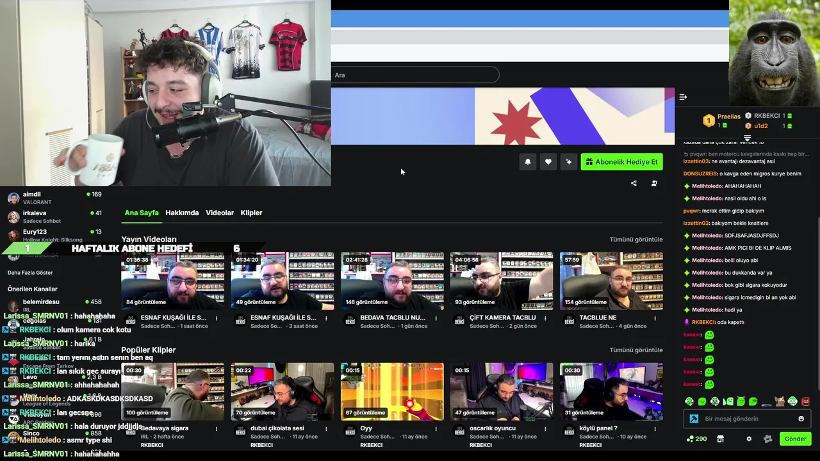Click Praelias on the gift leaderboard

[x=729, y=117]
